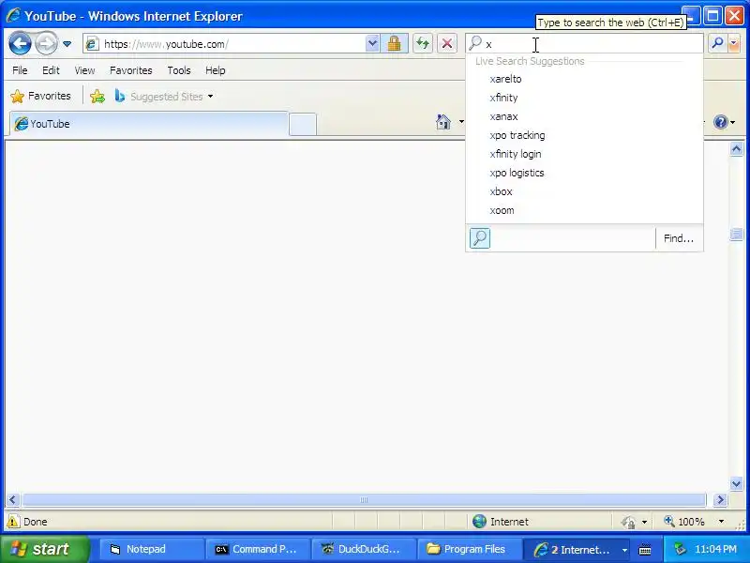Click the vertical scrollbar thumb

737,234
